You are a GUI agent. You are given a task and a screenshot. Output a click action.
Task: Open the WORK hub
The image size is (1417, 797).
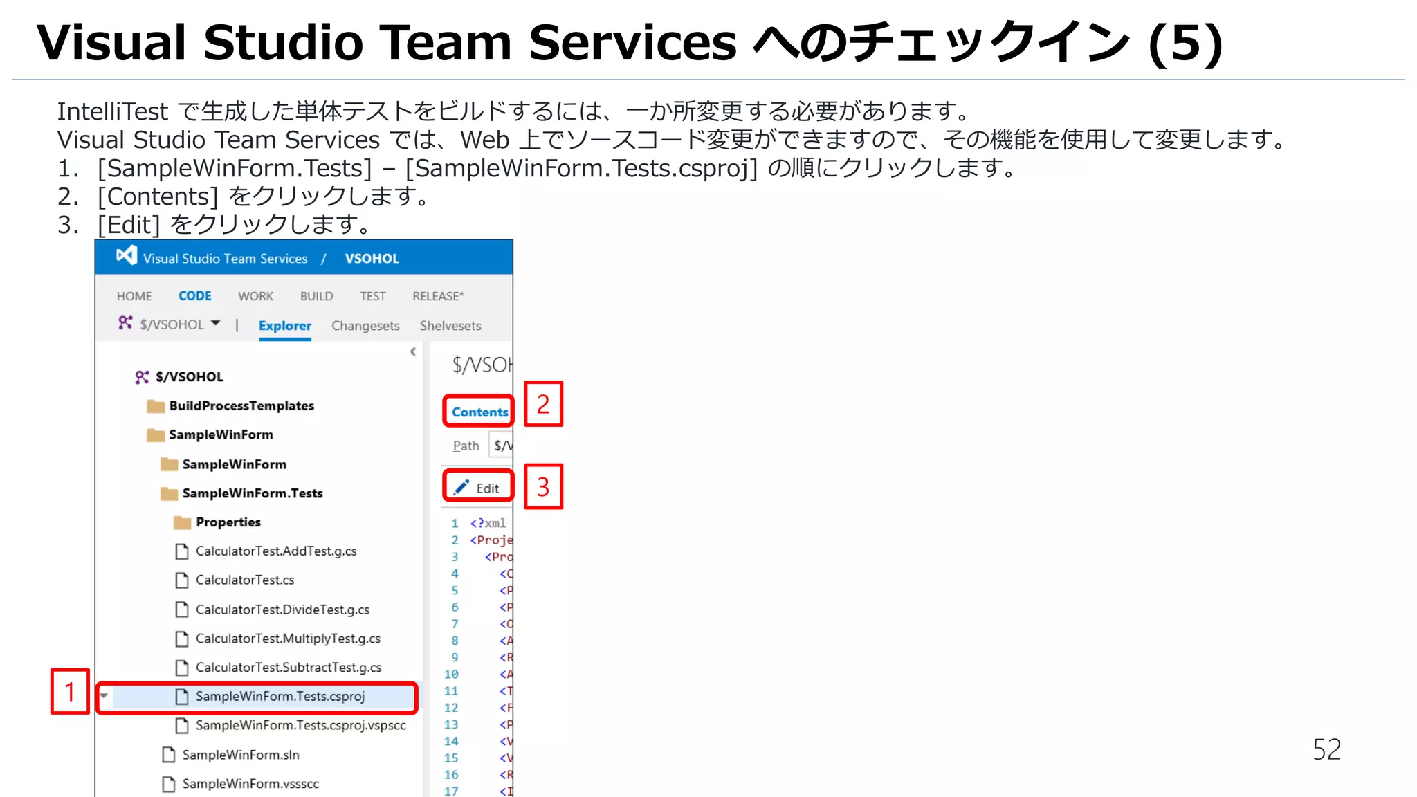(x=256, y=296)
